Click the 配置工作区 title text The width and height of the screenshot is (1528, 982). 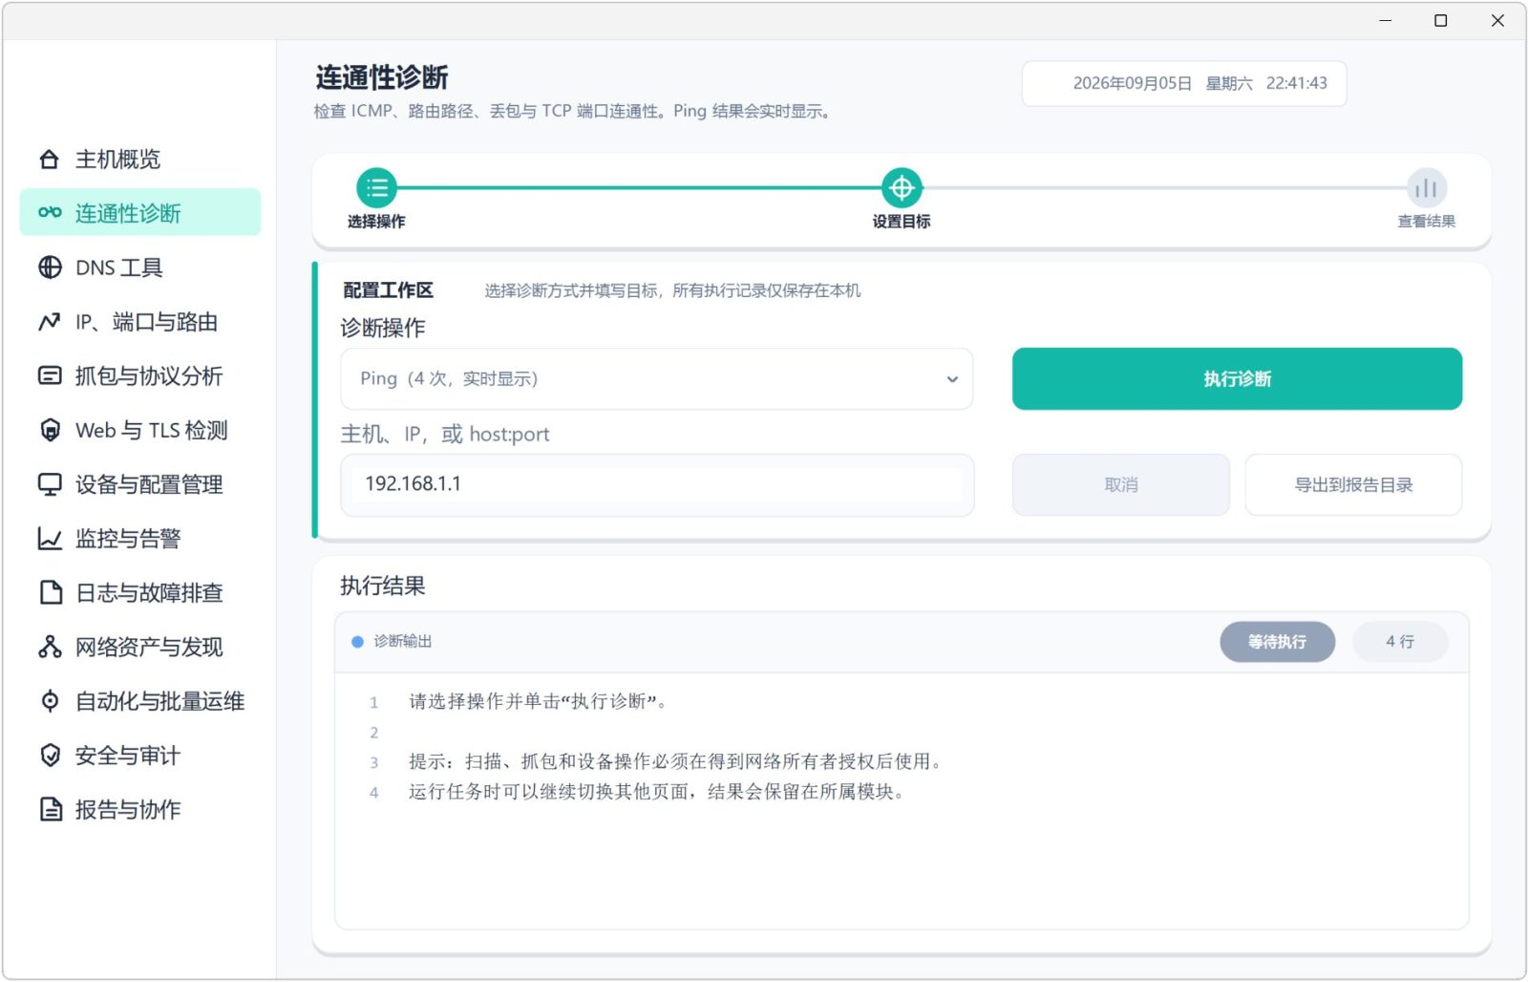(388, 290)
